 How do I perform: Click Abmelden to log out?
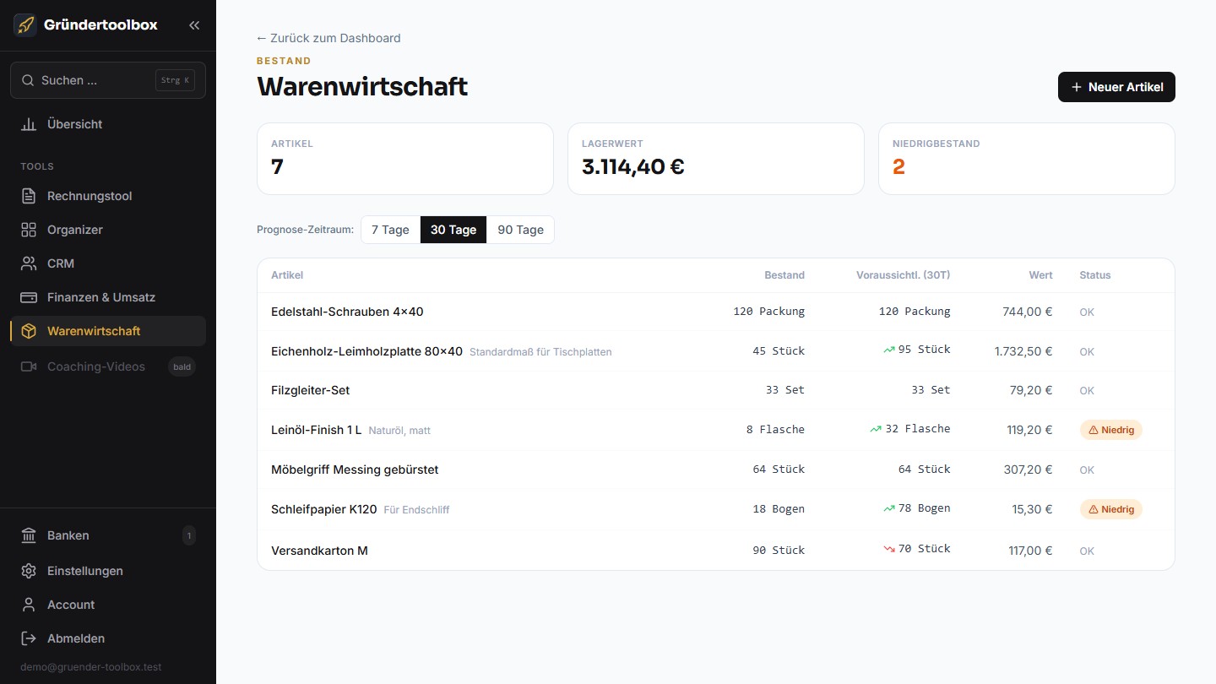(108, 638)
